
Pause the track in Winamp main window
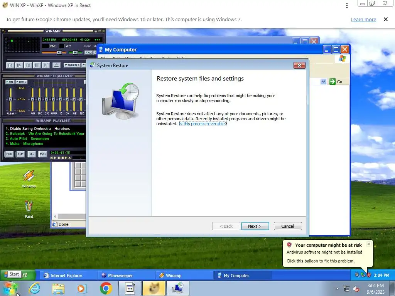click(28, 65)
